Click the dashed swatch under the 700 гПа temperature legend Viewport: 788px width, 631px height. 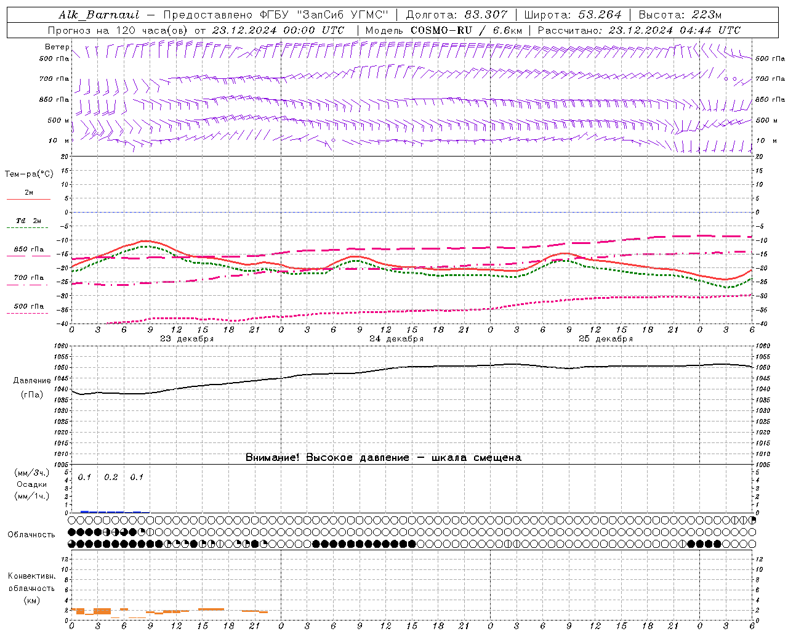point(28,285)
